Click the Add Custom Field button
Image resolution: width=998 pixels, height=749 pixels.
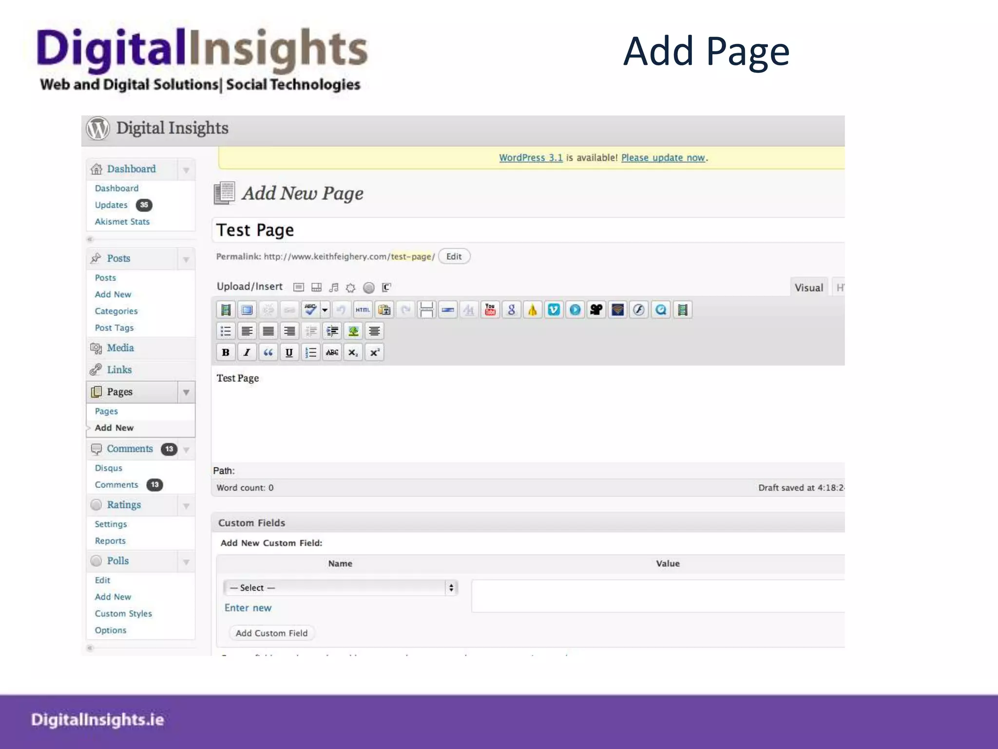pyautogui.click(x=271, y=633)
